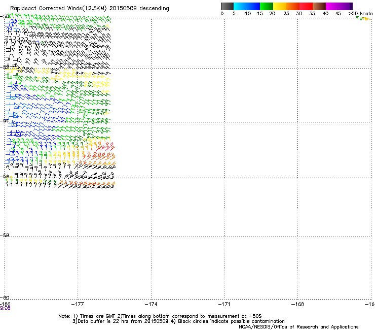Click the '-180' longitude axis label
Screen dimensions: 375x330
point(5,304)
